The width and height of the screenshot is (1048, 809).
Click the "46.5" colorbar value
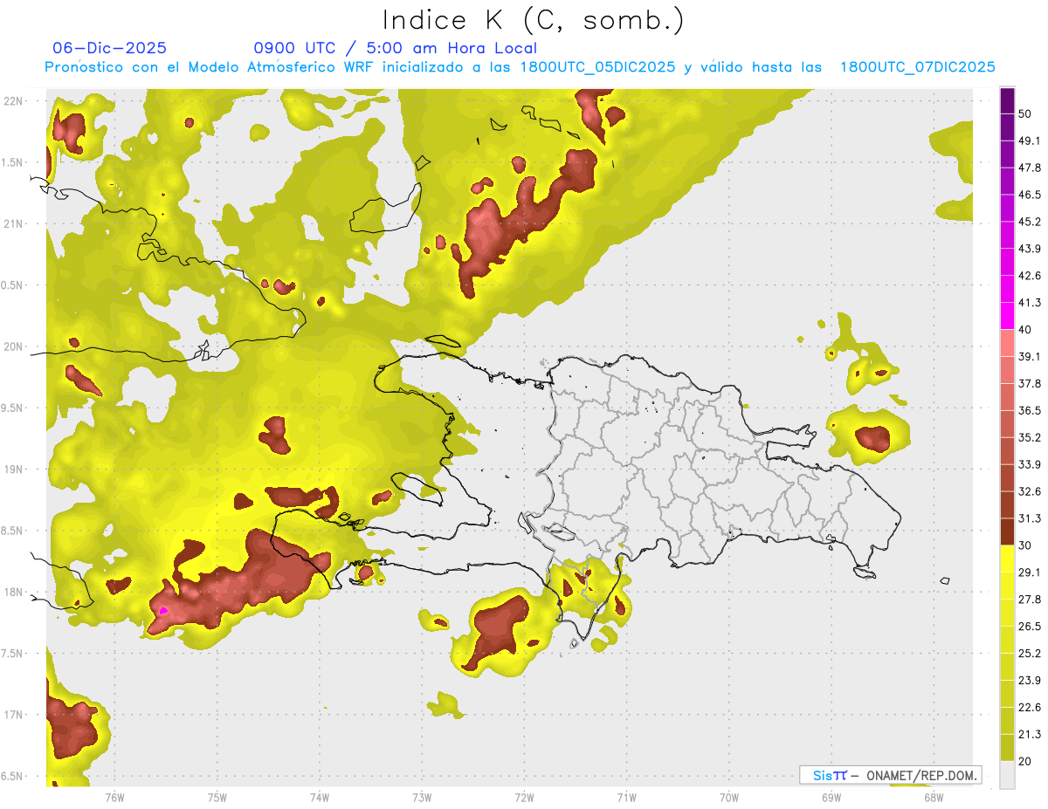(x=1030, y=195)
